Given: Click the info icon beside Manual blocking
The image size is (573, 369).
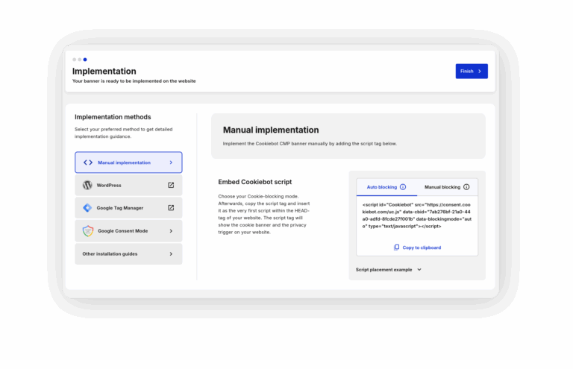Looking at the screenshot, I should coord(466,187).
